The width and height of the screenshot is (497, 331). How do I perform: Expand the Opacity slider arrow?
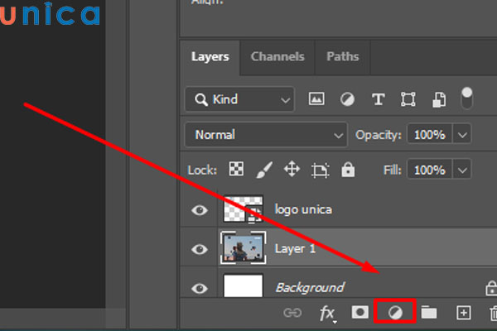click(x=462, y=135)
